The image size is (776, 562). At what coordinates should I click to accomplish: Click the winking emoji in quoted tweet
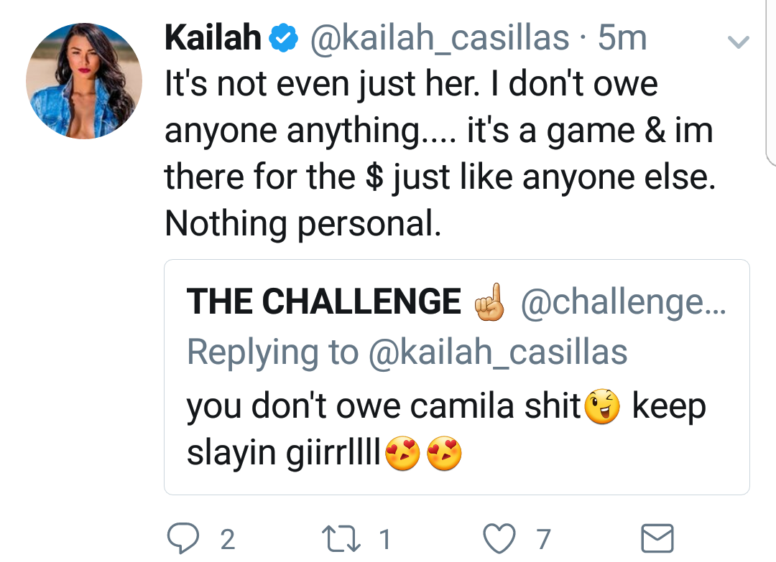(602, 407)
